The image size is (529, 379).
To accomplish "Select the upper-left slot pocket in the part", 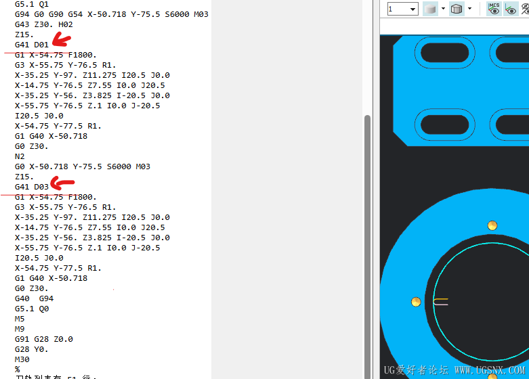I will (x=444, y=53).
